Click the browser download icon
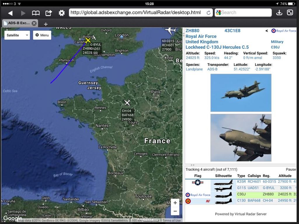 [279, 13]
